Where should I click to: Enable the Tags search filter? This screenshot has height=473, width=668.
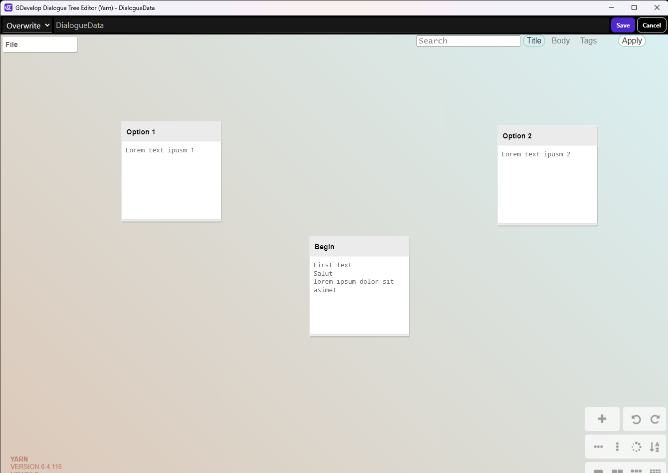coord(588,40)
